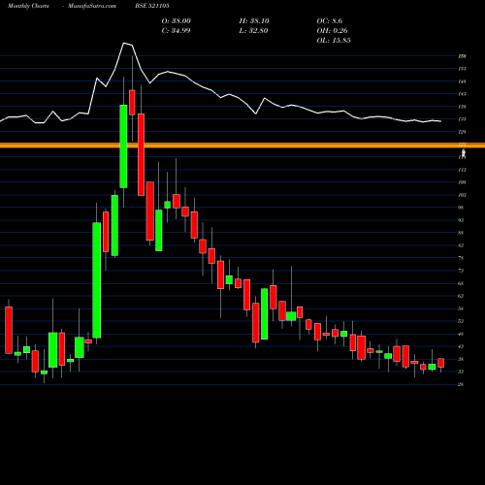Click the 'OH: 0.26' reading
Screen dimensions: 485x485
332,31
